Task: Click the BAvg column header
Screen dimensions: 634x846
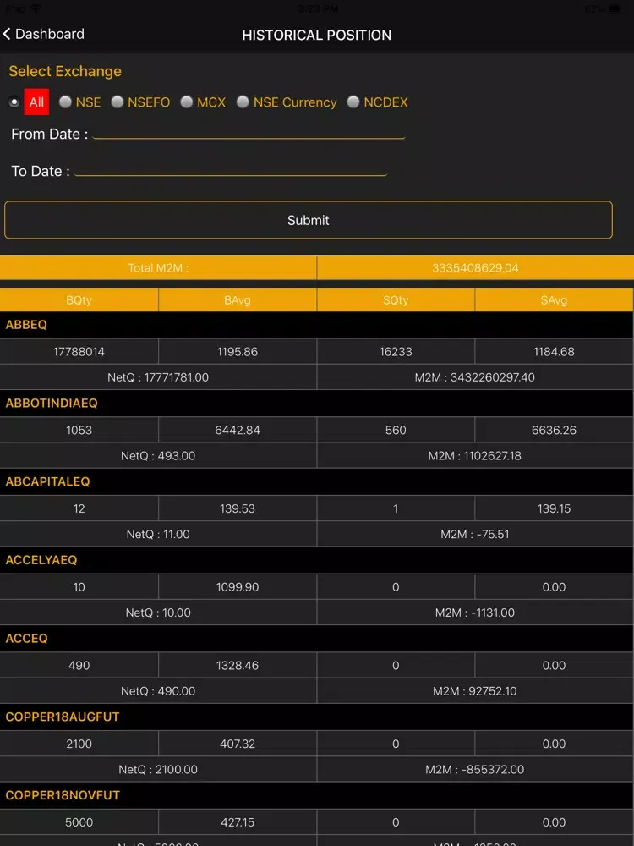Action: tap(238, 300)
